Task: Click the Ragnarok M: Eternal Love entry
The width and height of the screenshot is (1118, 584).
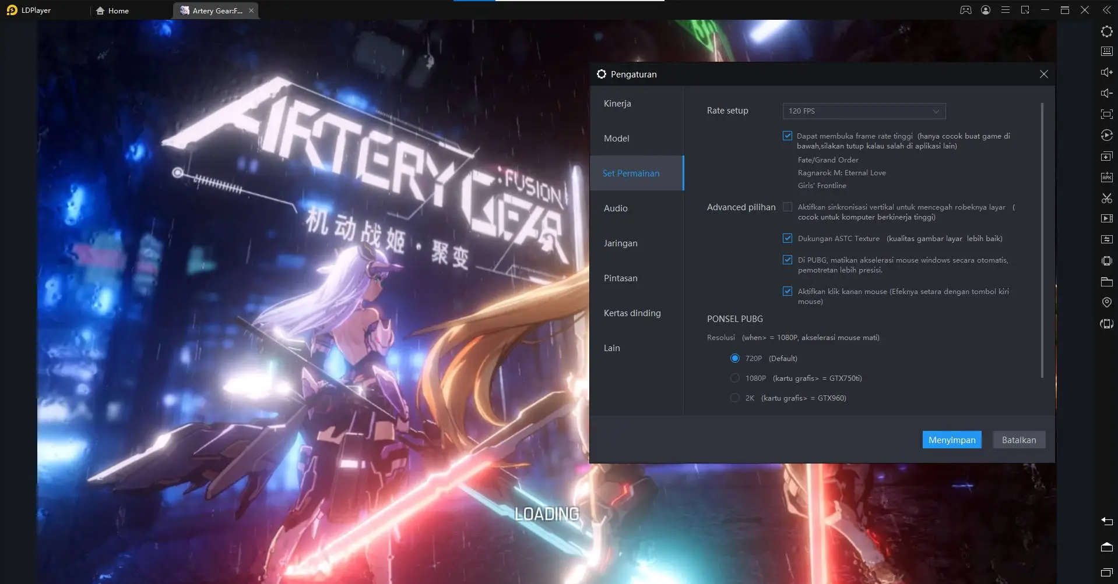Action: click(842, 172)
